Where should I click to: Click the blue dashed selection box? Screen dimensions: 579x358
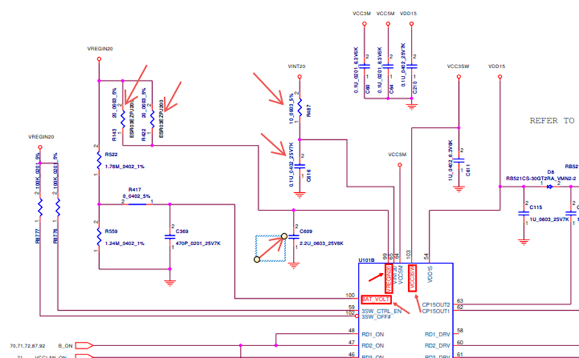[270, 248]
